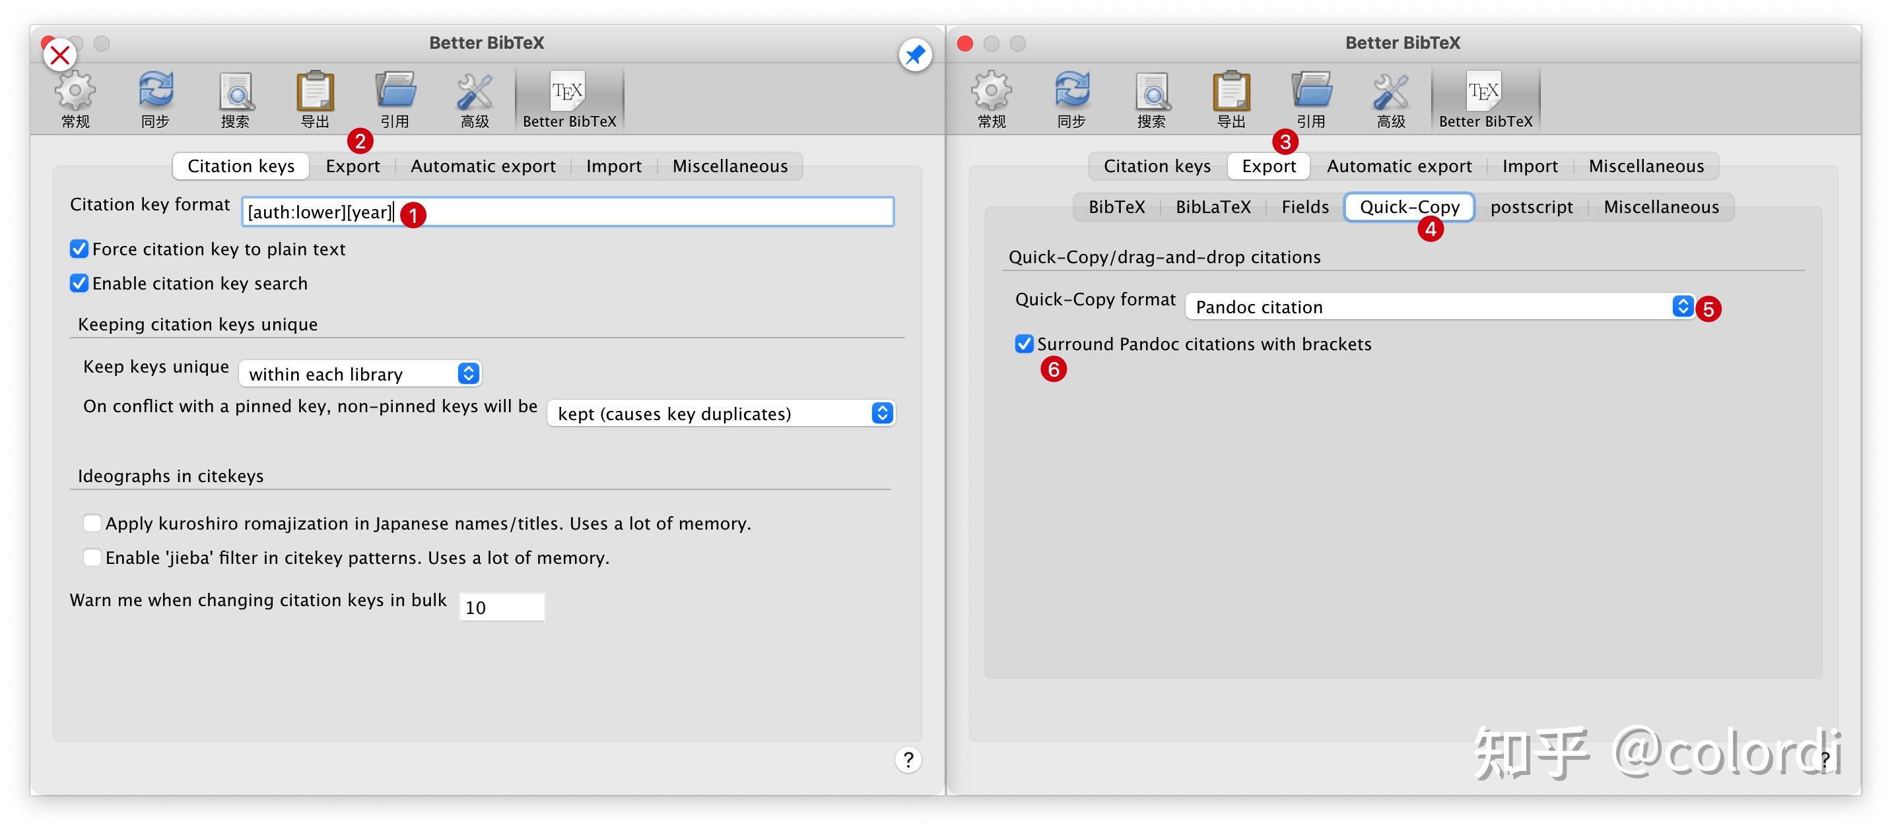Click the blue pin icon
The width and height of the screenshot is (1892, 831).
pos(915,55)
